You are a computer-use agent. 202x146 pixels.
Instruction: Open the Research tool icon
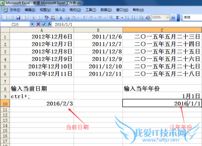pyautogui.click(x=53, y=17)
